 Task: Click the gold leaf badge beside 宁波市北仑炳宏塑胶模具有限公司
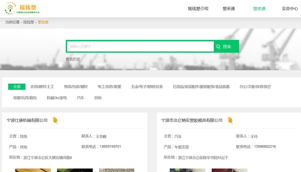[x=230, y=120]
